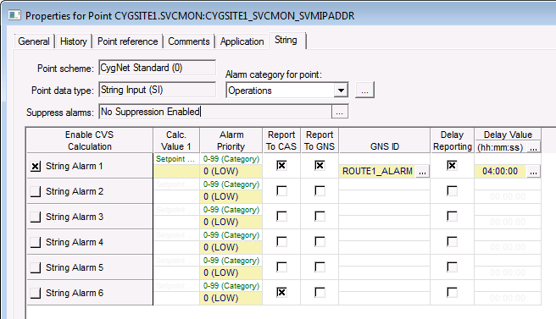Uncheck Report To CAS for String Alarm 6

(x=281, y=292)
